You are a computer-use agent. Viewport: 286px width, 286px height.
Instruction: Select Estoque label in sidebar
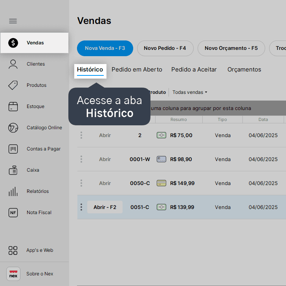pyautogui.click(x=35, y=106)
